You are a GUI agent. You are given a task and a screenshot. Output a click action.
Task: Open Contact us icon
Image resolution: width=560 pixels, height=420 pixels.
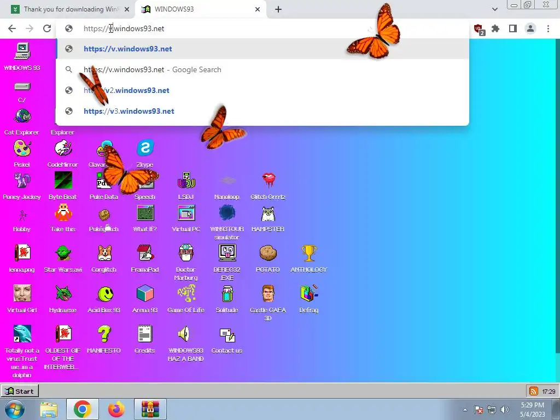point(227,335)
